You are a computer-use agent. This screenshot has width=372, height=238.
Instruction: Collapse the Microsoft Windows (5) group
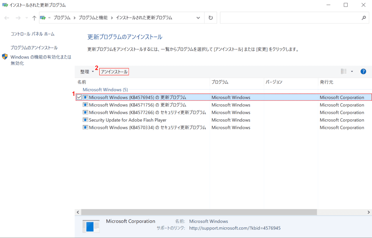click(x=105, y=90)
